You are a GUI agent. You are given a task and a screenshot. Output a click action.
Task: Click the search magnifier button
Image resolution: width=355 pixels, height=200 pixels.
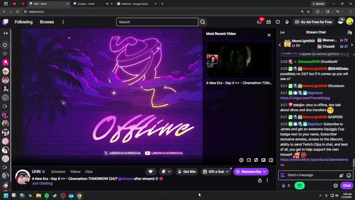[x=202, y=22]
